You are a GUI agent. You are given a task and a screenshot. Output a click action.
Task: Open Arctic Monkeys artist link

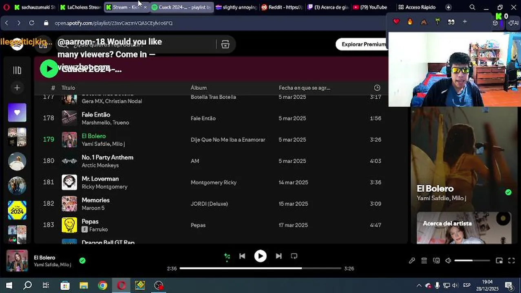tap(100, 165)
